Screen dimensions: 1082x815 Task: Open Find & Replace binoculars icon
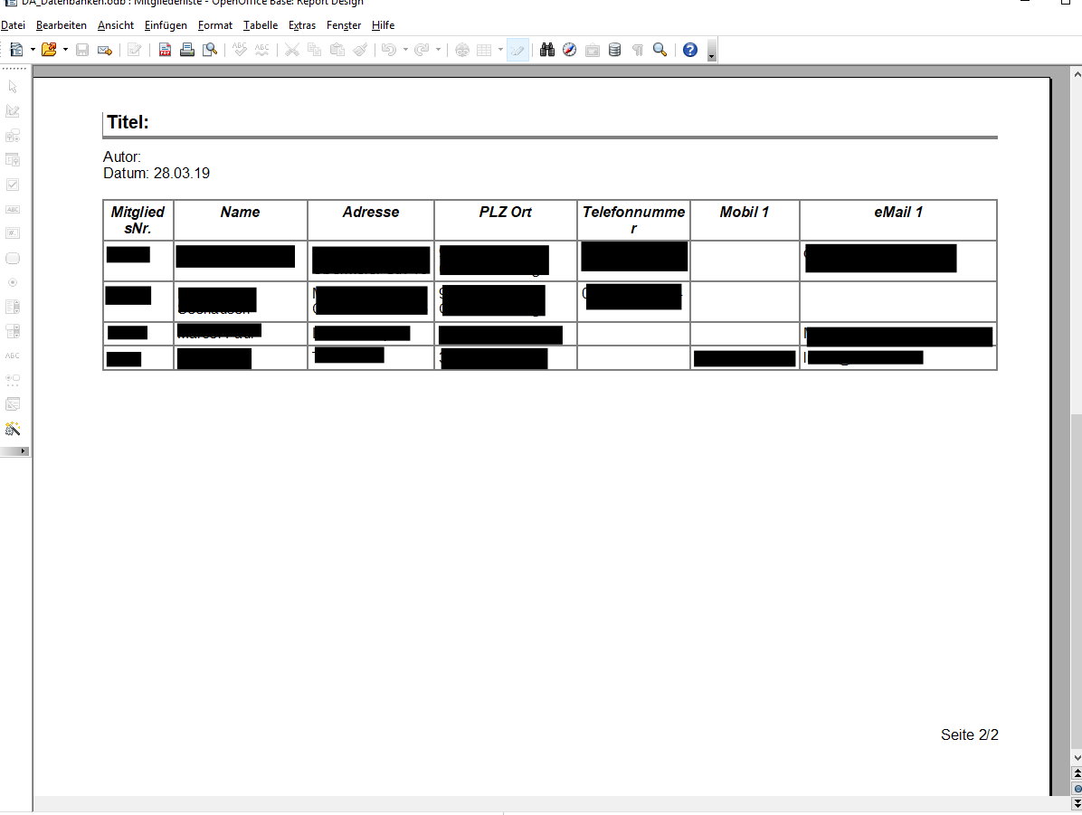tap(546, 51)
